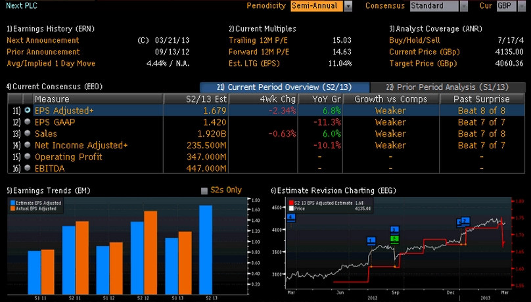Viewport: 531px width, 302px height.
Task: Switch to Current Period Overview (S2/13) tab
Action: click(285, 87)
